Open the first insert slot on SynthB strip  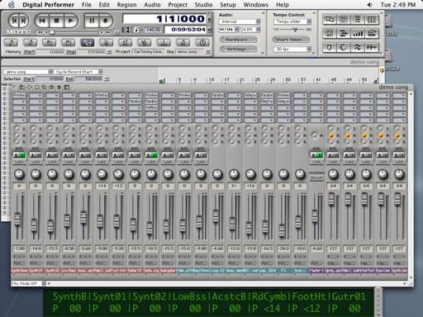coord(19,95)
